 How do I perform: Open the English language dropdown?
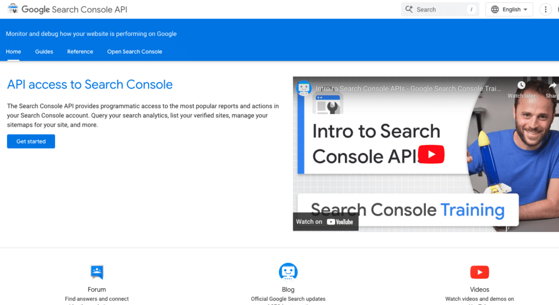tap(509, 9)
